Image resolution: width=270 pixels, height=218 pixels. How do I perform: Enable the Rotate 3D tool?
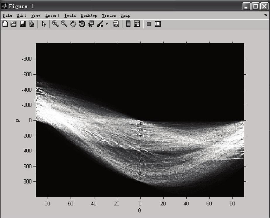pos(82,24)
